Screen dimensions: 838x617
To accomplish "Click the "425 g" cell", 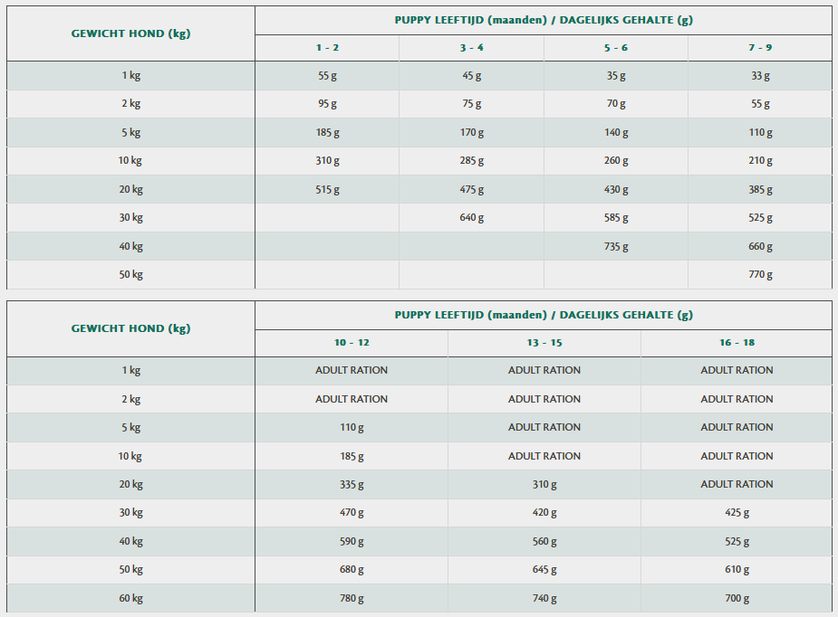I will click(737, 513).
